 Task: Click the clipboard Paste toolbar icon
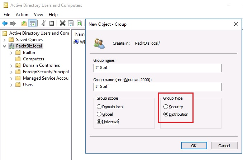pos(52,24)
